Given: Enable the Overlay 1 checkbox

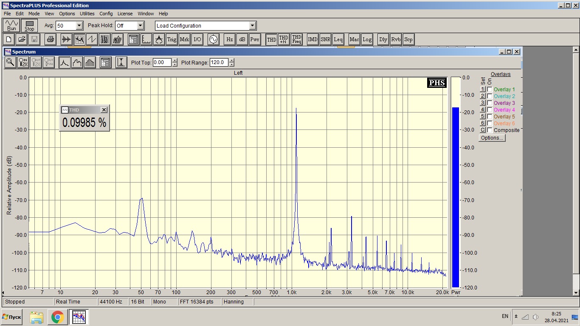Looking at the screenshot, I should click(x=490, y=90).
